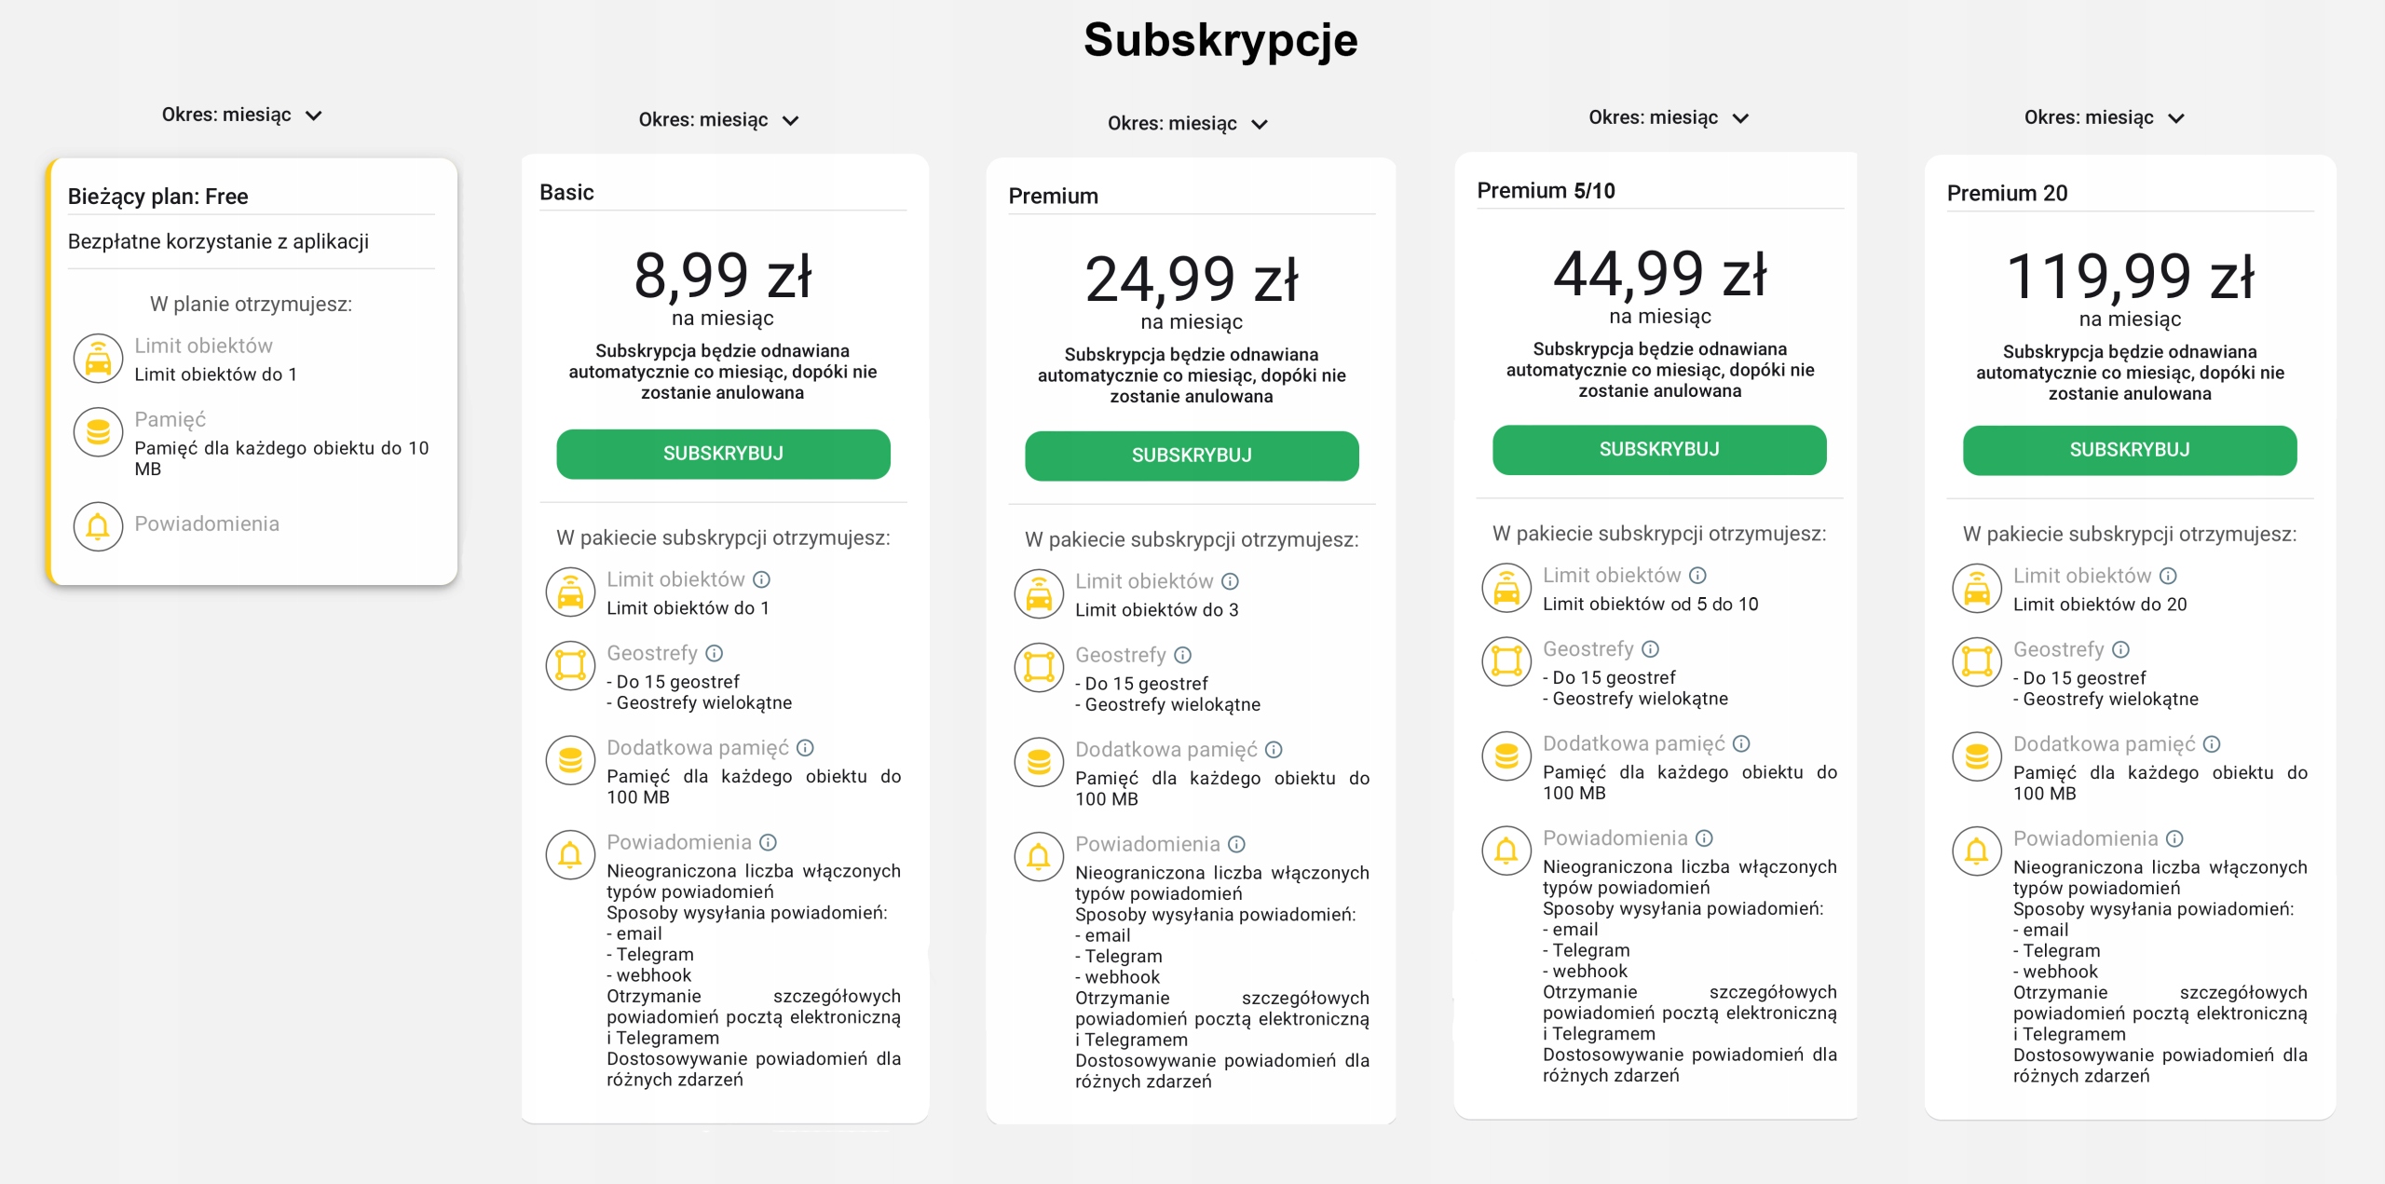Click the geofence icon in Basic plan
The width and height of the screenshot is (2385, 1184).
point(570,665)
